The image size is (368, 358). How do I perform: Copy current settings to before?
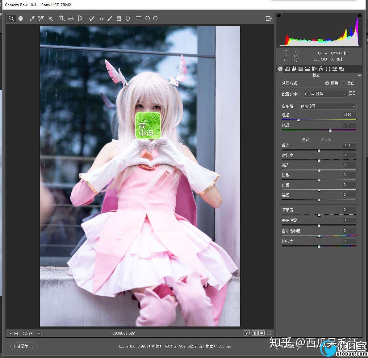click(262, 333)
